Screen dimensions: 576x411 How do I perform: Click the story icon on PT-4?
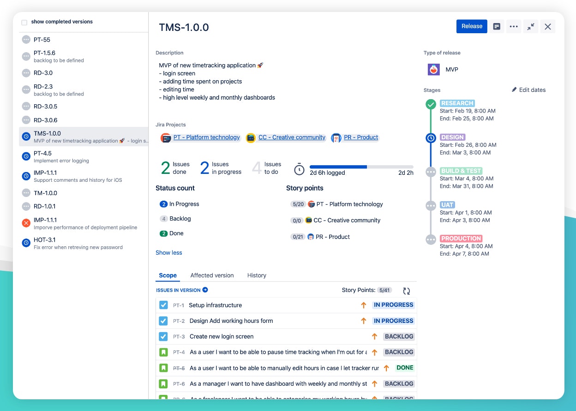164,352
